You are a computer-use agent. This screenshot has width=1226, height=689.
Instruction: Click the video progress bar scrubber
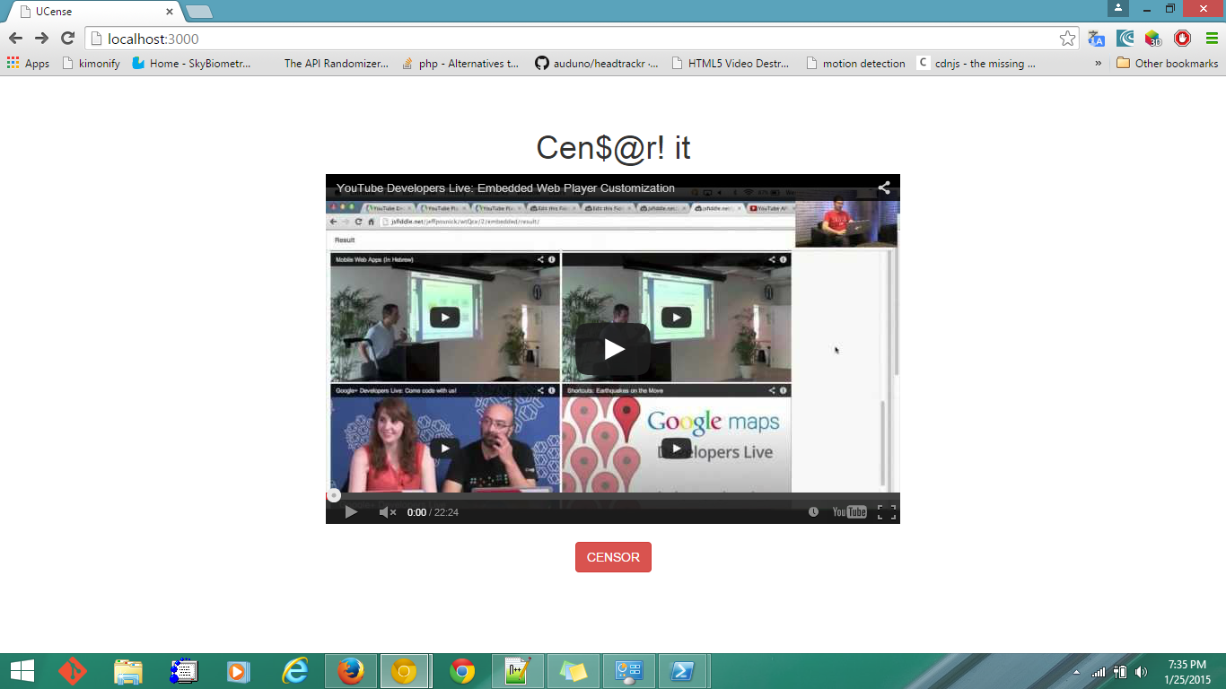click(x=334, y=495)
